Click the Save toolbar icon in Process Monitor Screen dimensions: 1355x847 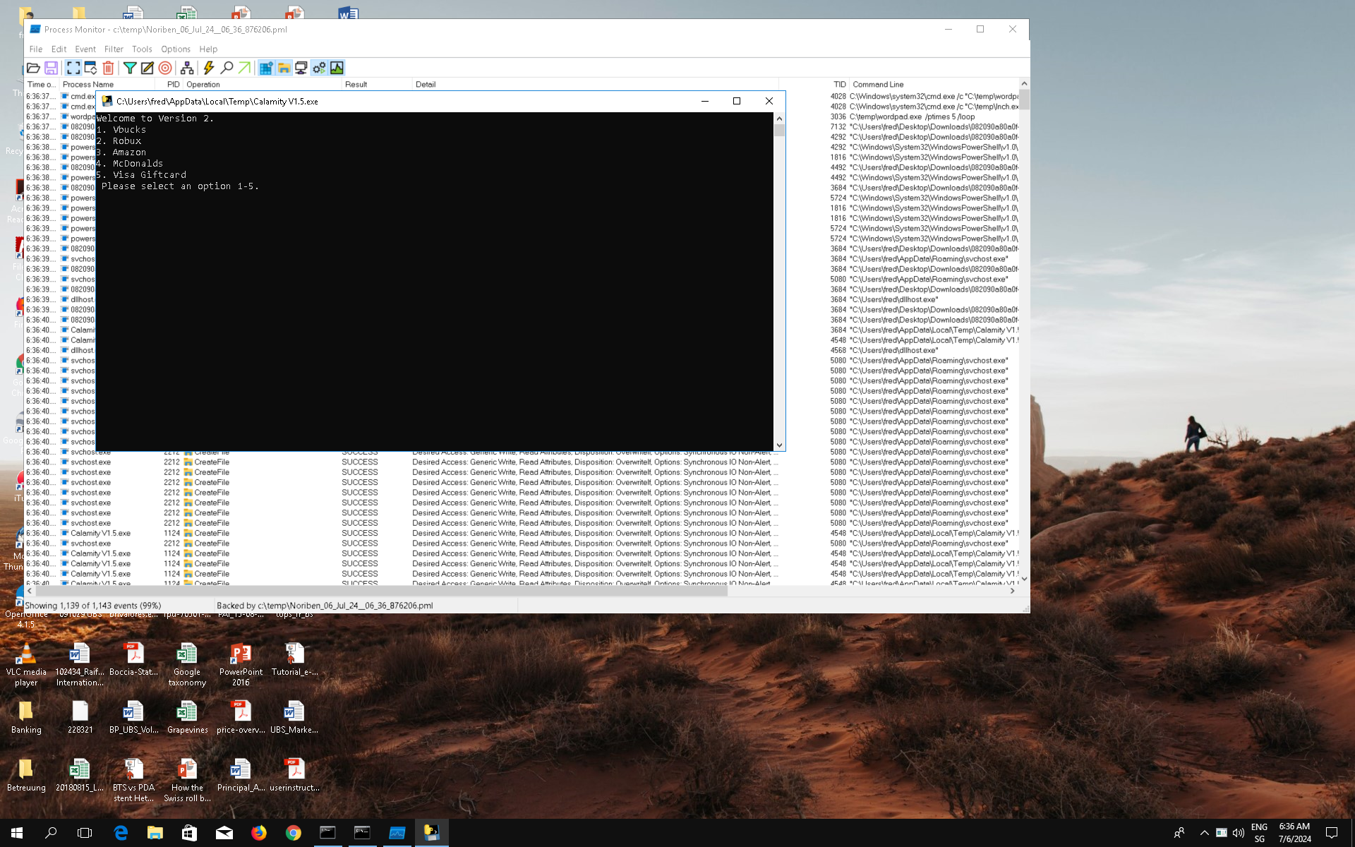coord(51,68)
